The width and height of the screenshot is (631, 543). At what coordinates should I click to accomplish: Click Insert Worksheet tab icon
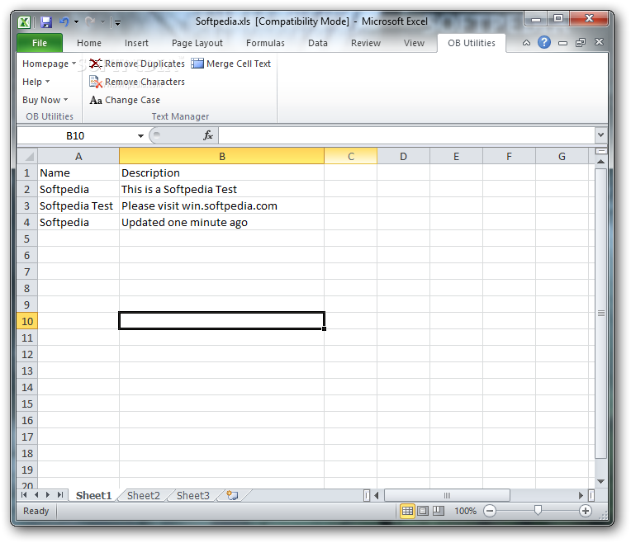tap(232, 495)
